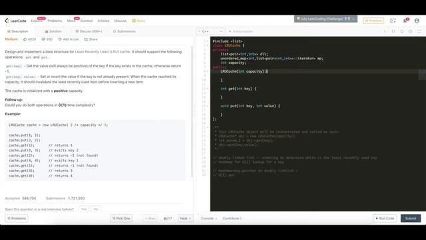Open the notifications bell
426x240 pixels.
405,21
